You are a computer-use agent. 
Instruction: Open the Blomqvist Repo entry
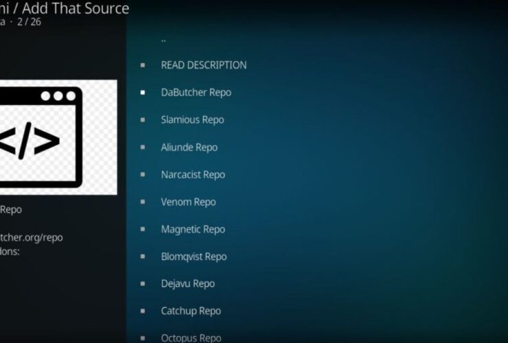(x=194, y=257)
